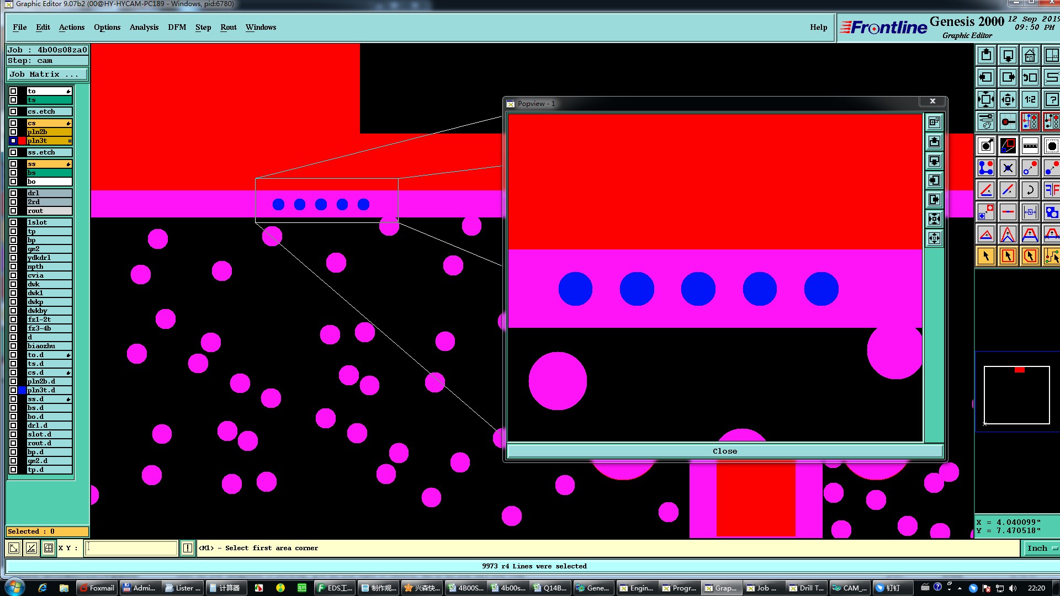The height and width of the screenshot is (596, 1060).
Task: Select the plain arrow selection tool
Action: (986, 256)
